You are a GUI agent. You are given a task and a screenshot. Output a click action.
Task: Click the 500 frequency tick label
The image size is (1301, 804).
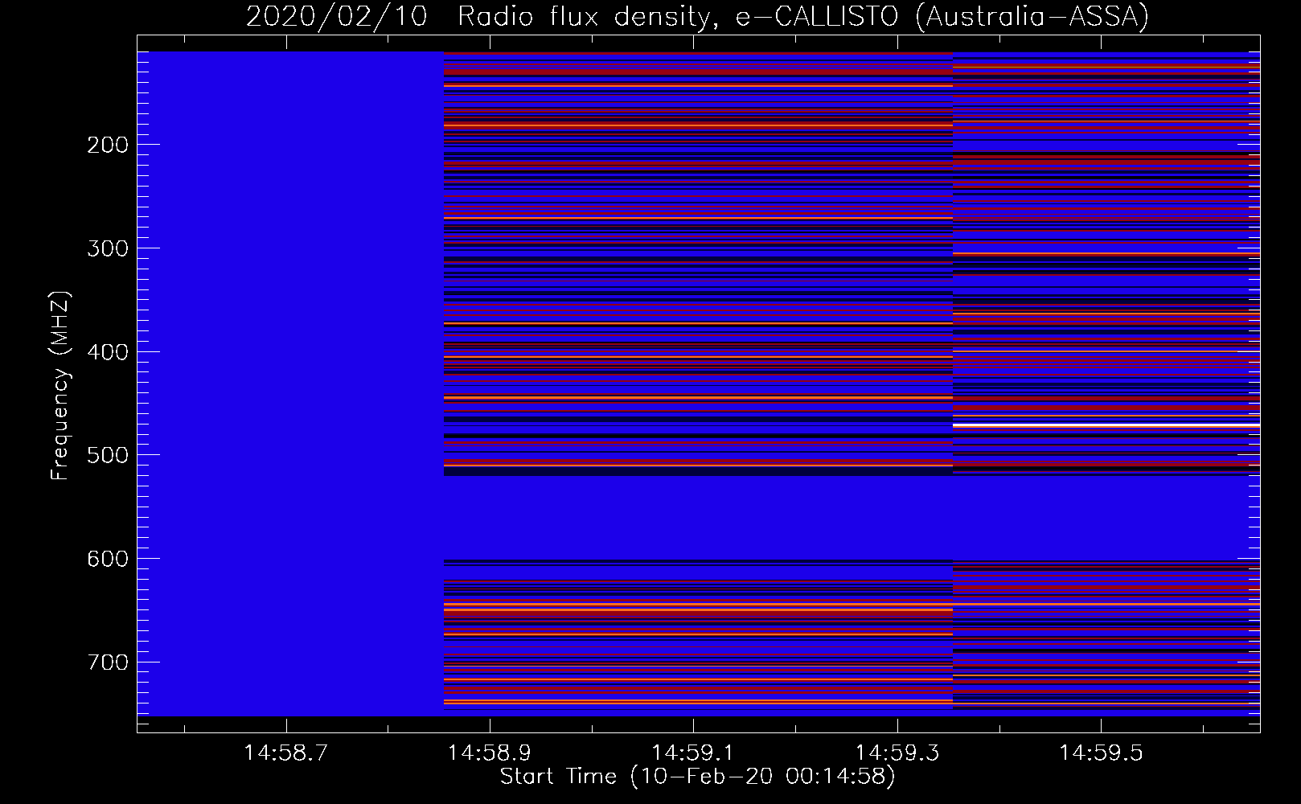(107, 455)
